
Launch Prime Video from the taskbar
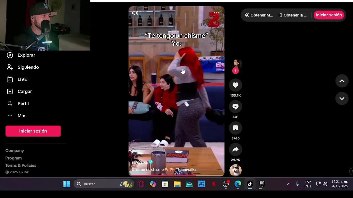point(201,184)
